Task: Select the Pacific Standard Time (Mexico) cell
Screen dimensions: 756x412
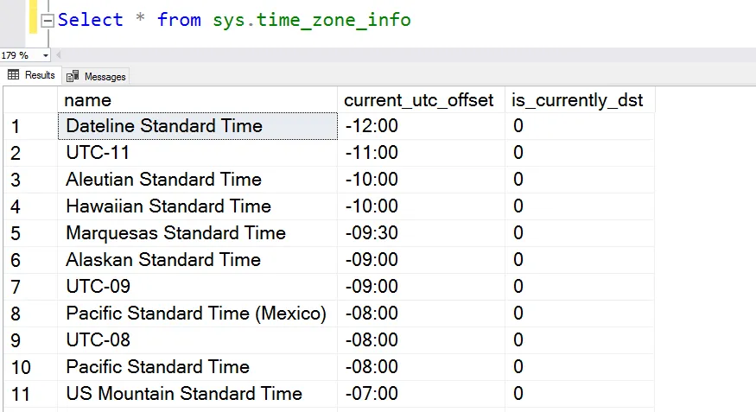Action: pos(198,314)
